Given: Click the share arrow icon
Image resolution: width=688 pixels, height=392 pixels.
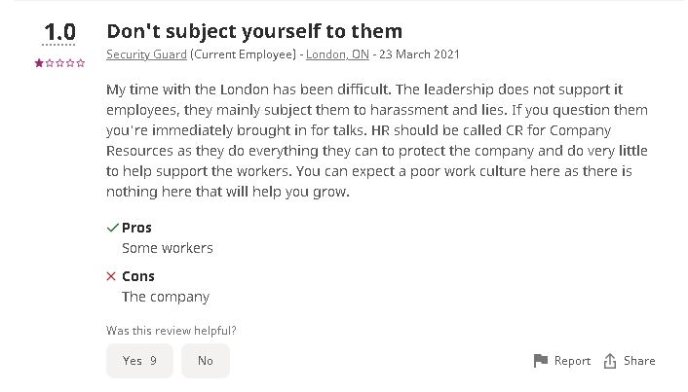Looking at the screenshot, I should (610, 361).
